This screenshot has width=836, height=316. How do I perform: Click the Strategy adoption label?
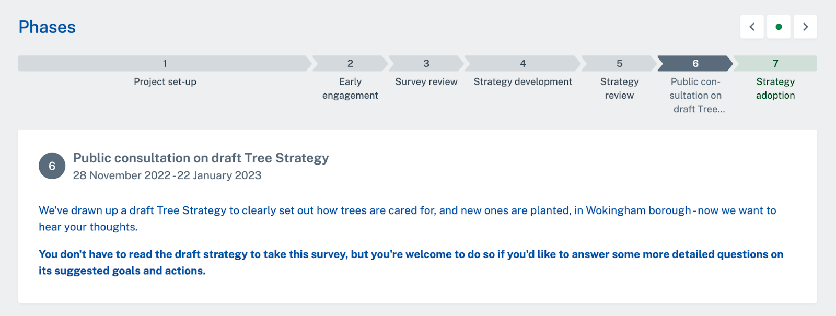click(x=775, y=89)
